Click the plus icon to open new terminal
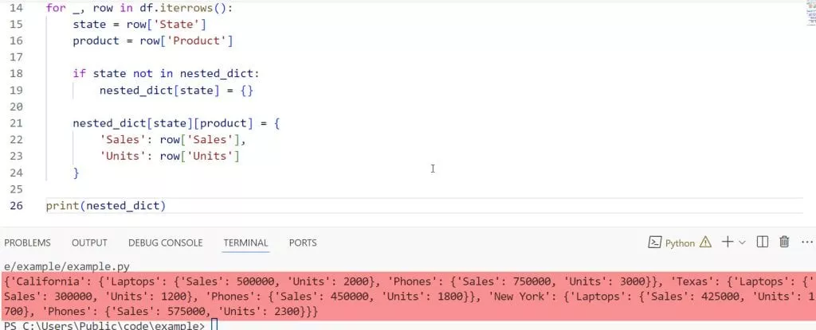This screenshot has width=816, height=330. click(x=727, y=243)
